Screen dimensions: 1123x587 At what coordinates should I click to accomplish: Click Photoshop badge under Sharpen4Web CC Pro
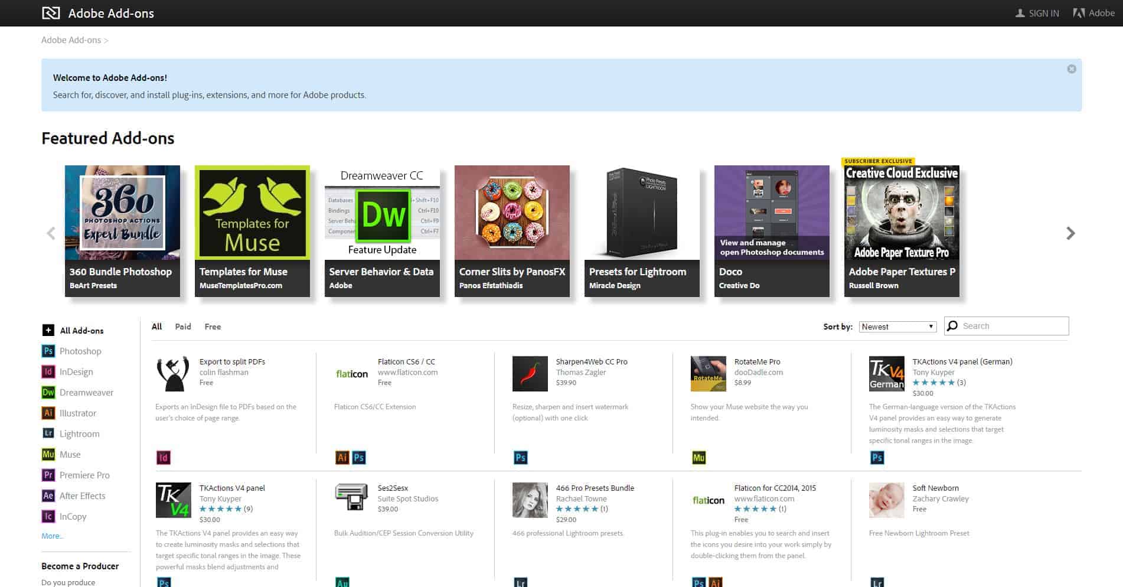pyautogui.click(x=520, y=458)
